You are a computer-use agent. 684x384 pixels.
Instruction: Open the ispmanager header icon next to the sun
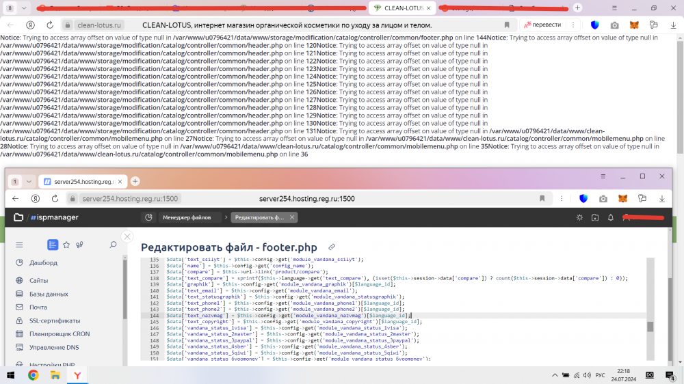click(x=595, y=217)
